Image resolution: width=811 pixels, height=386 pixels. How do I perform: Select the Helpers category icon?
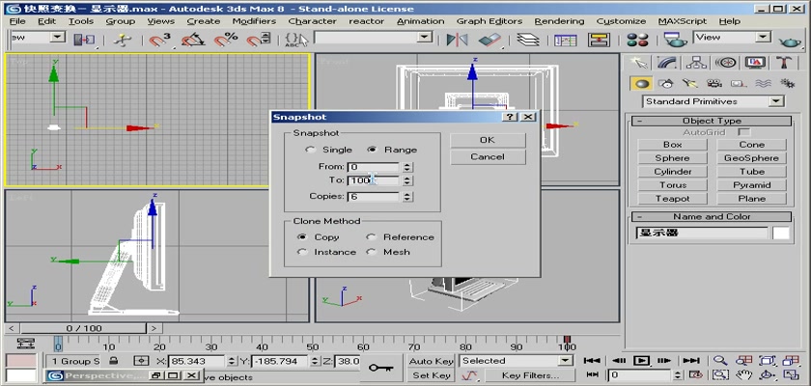pos(738,83)
